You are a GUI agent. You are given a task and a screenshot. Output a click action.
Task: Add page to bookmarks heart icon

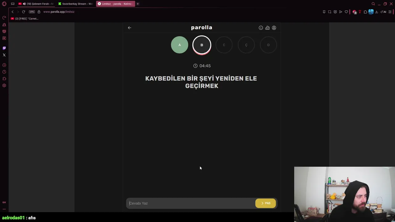(346, 12)
